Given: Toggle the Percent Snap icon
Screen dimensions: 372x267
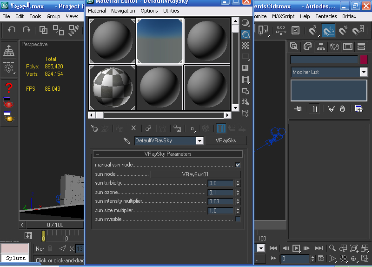Looking at the screenshot, I should tap(343, 30).
